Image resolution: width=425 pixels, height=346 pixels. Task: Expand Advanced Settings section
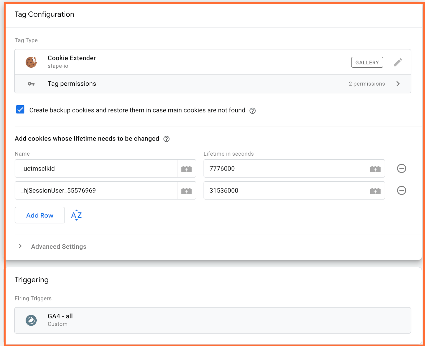(x=20, y=246)
